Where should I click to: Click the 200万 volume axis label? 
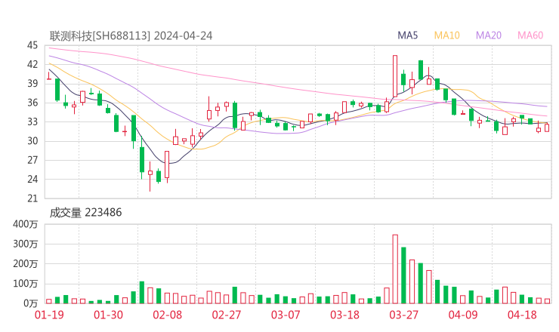(x=26, y=264)
